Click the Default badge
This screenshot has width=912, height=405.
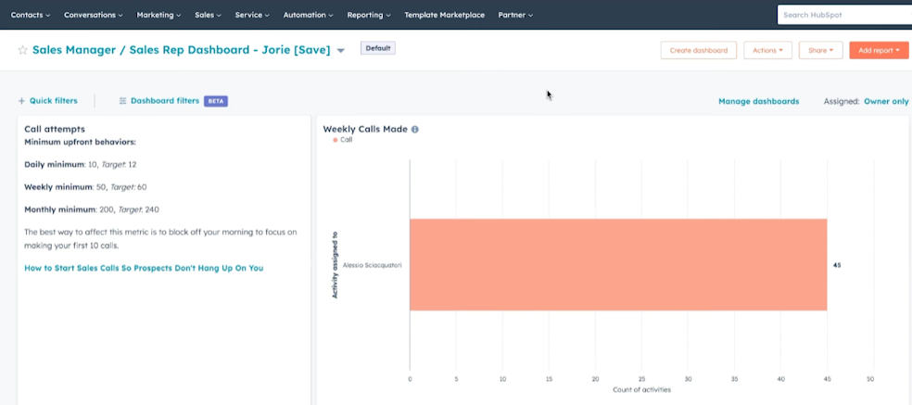(378, 48)
